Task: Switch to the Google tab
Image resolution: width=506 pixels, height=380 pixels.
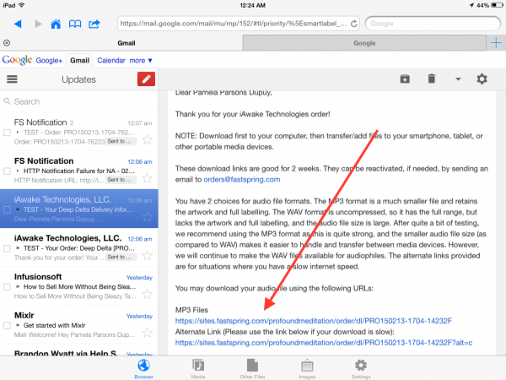Action: tap(364, 43)
